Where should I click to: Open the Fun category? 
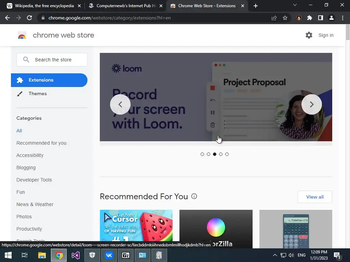(21, 192)
